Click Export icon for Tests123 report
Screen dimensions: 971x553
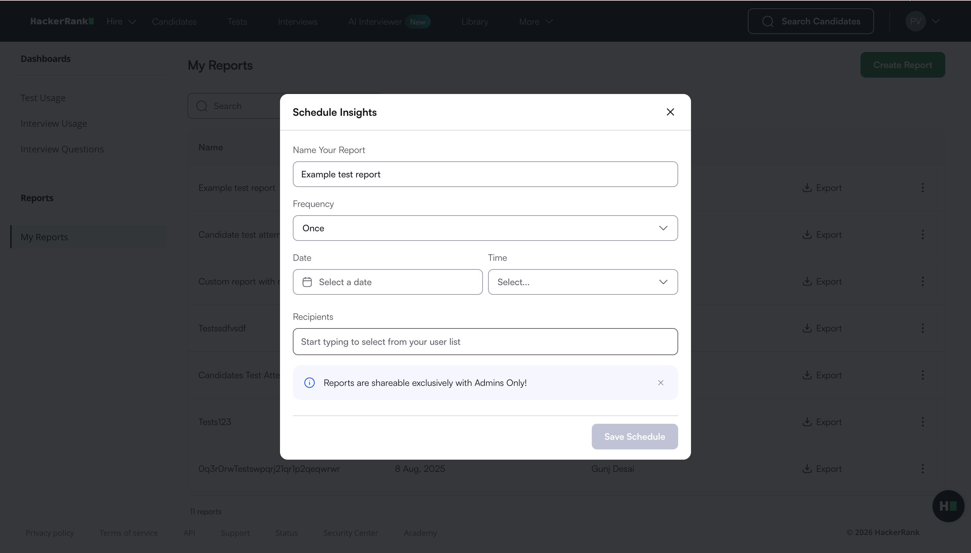click(x=807, y=422)
